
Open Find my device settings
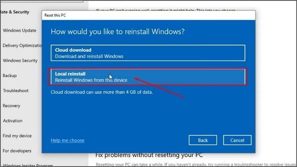[17, 136]
